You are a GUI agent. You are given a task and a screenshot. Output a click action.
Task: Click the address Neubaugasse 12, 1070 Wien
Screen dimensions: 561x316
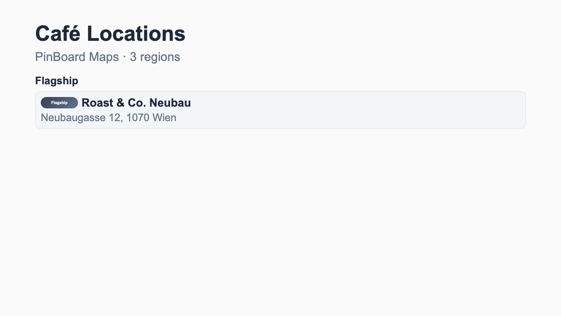click(109, 117)
